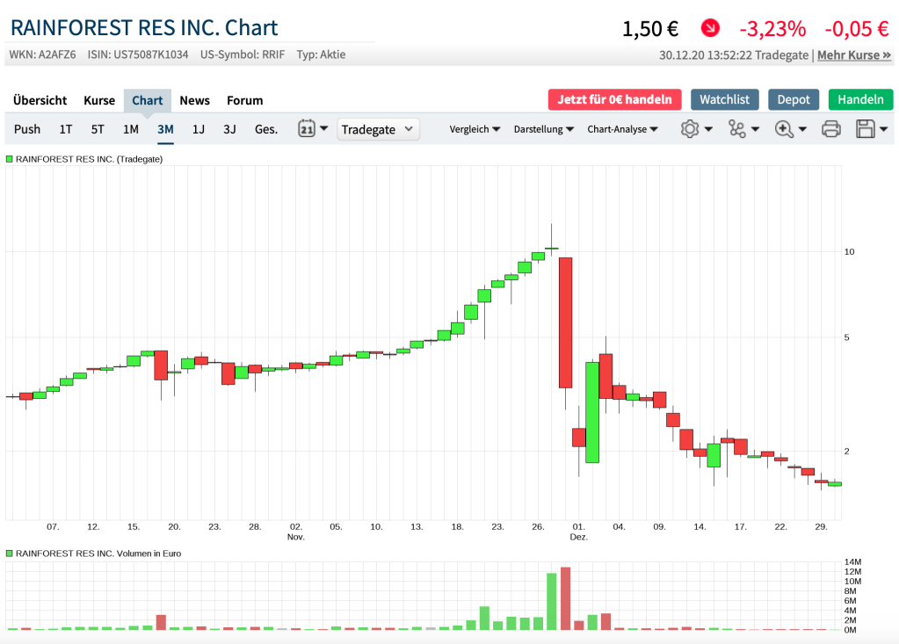Click Jetzt für 0€ handeln button
Screen dimensions: 899x644
click(614, 99)
